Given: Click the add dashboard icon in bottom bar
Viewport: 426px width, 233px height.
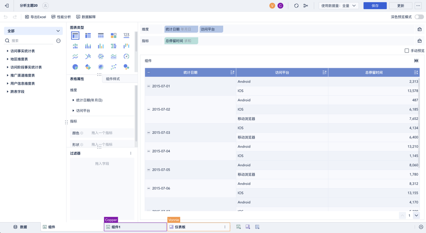Looking at the screenshot, I should coord(248,227).
